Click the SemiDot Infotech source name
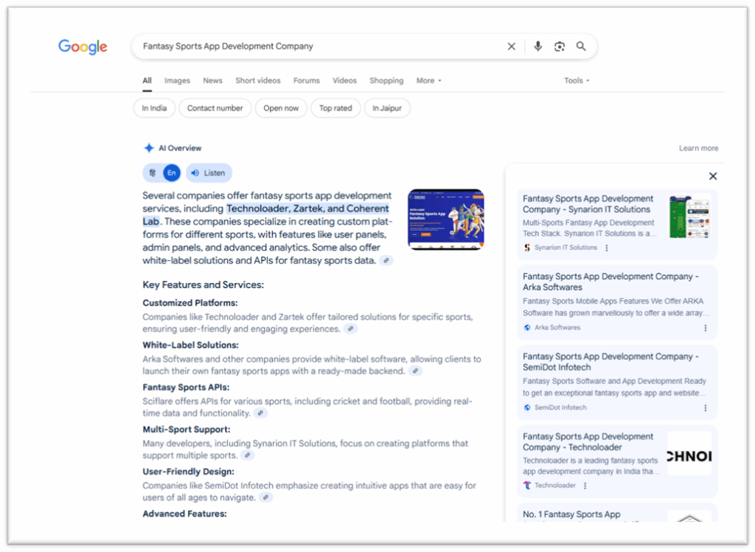The height and width of the screenshot is (552, 755). [560, 407]
